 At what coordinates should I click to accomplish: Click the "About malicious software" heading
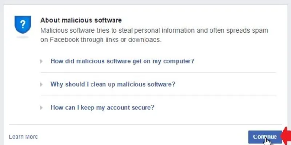click(x=81, y=20)
